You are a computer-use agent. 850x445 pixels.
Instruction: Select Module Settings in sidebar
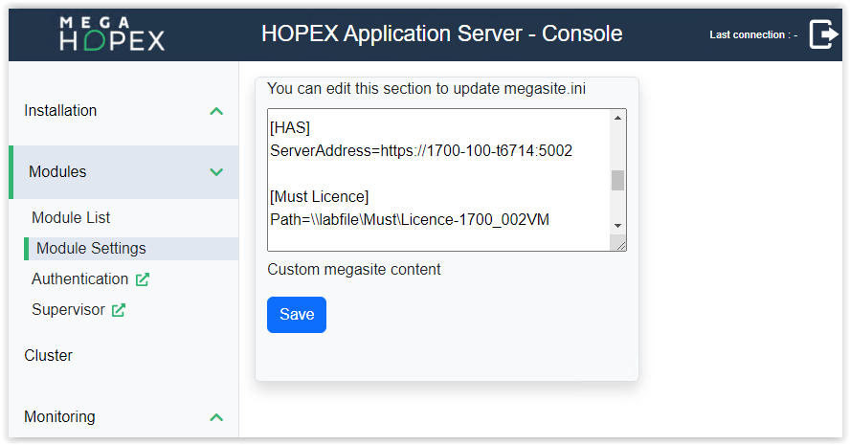point(91,249)
